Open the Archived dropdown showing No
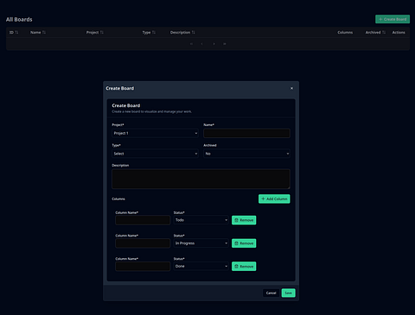The height and width of the screenshot is (315, 415). pos(246,154)
